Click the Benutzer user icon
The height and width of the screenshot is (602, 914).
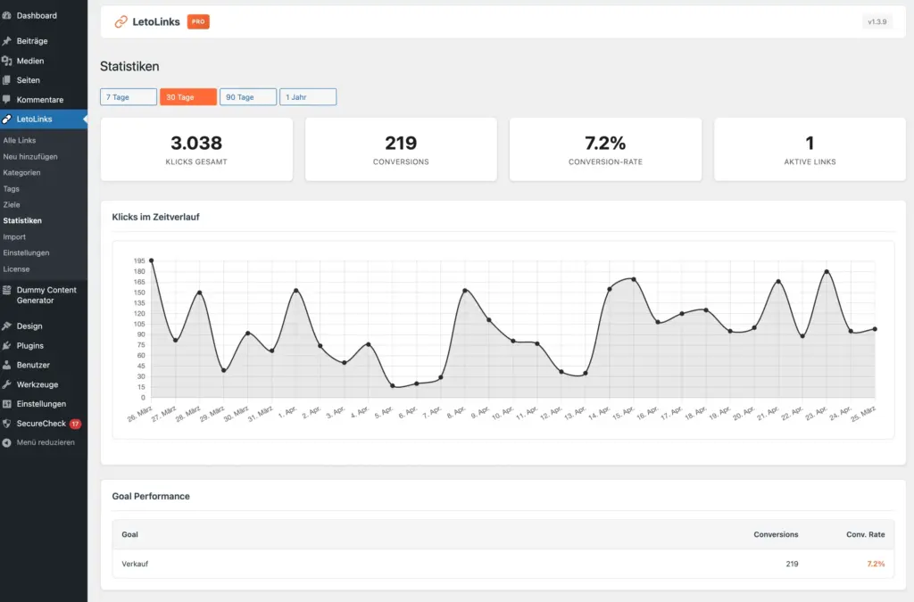pyautogui.click(x=7, y=365)
